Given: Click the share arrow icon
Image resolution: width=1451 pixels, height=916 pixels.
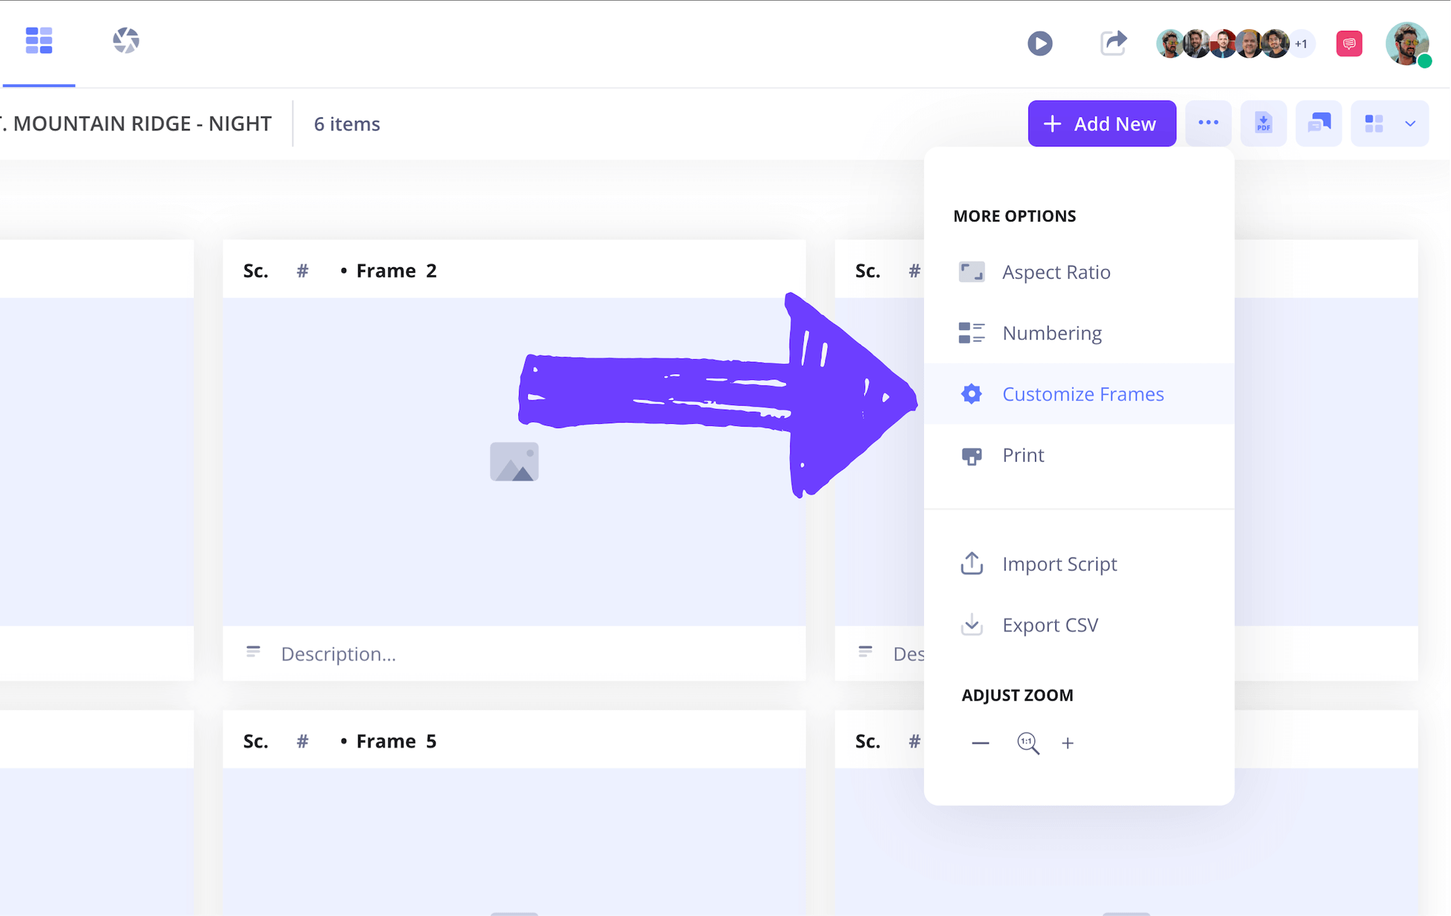Looking at the screenshot, I should coord(1113,43).
